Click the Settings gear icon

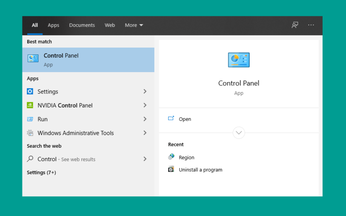point(30,91)
